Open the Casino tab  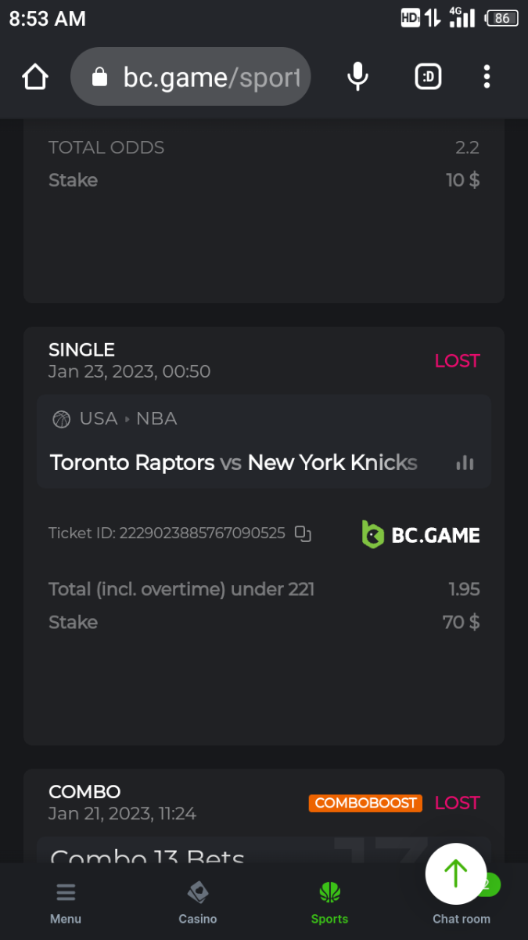click(x=197, y=903)
